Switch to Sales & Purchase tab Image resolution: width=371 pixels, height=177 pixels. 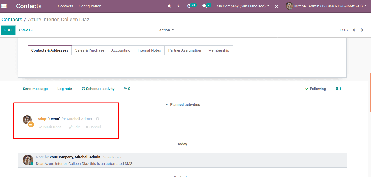pyautogui.click(x=90, y=50)
